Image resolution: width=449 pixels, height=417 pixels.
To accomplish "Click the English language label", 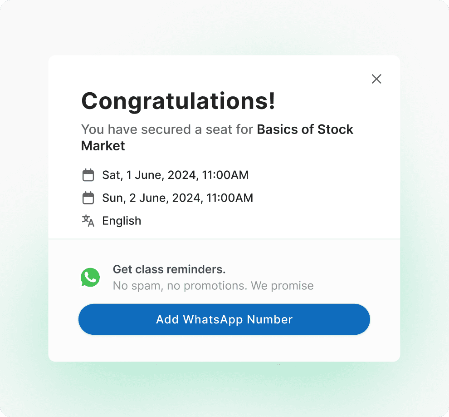I will point(122,221).
